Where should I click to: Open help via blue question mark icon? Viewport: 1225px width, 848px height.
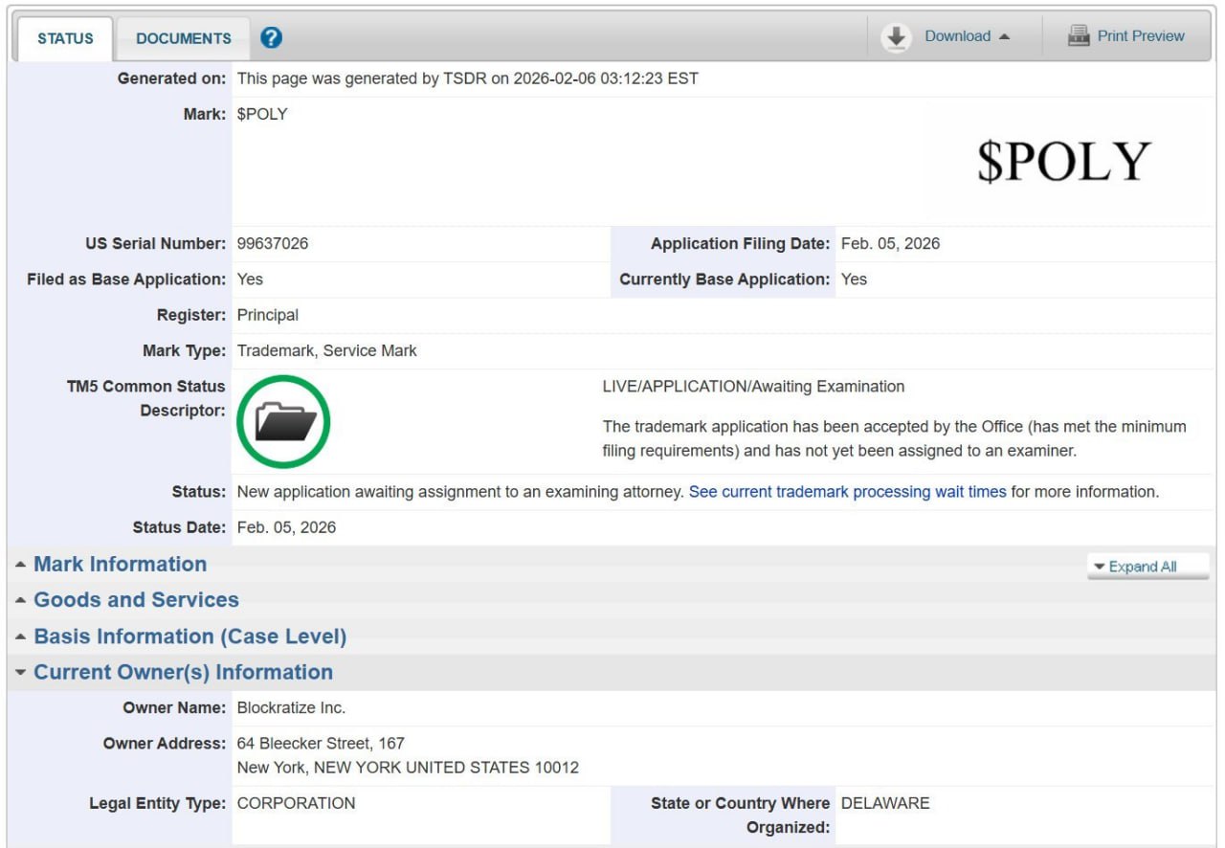(x=272, y=37)
